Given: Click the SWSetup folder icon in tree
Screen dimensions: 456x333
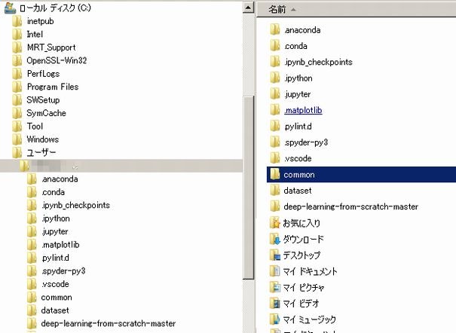Looking at the screenshot, I should [x=17, y=100].
